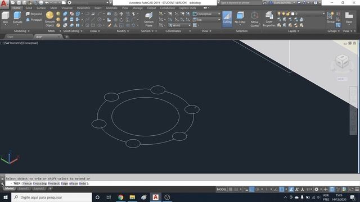Click the layer color swatch in Layers panel
The image size is (360, 202).
292,14
